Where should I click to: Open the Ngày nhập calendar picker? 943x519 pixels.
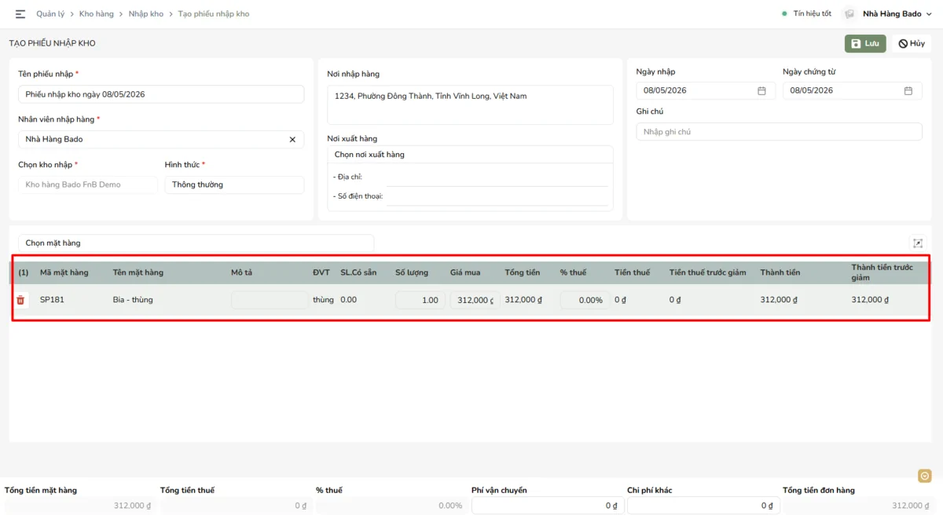pos(761,90)
